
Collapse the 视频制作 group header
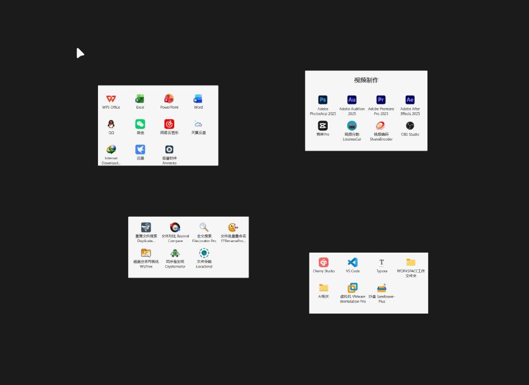point(366,80)
